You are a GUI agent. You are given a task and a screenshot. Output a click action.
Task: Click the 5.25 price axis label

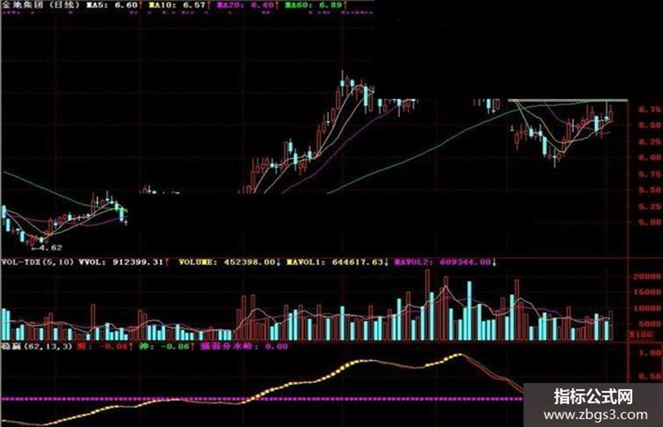[x=650, y=206]
